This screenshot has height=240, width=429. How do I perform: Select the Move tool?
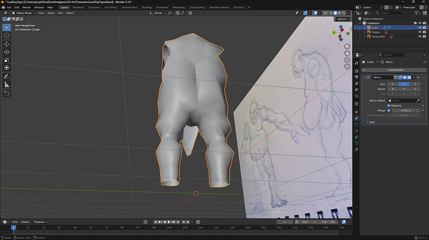click(x=7, y=44)
